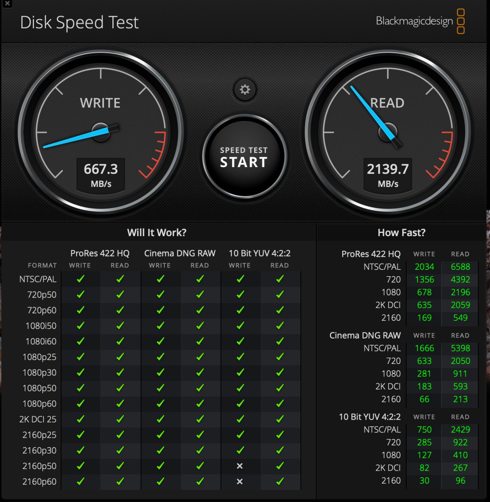The height and width of the screenshot is (502, 490).
Task: Click 720p50 ProRes 422 HQ write checkmark
Action: tap(81, 295)
